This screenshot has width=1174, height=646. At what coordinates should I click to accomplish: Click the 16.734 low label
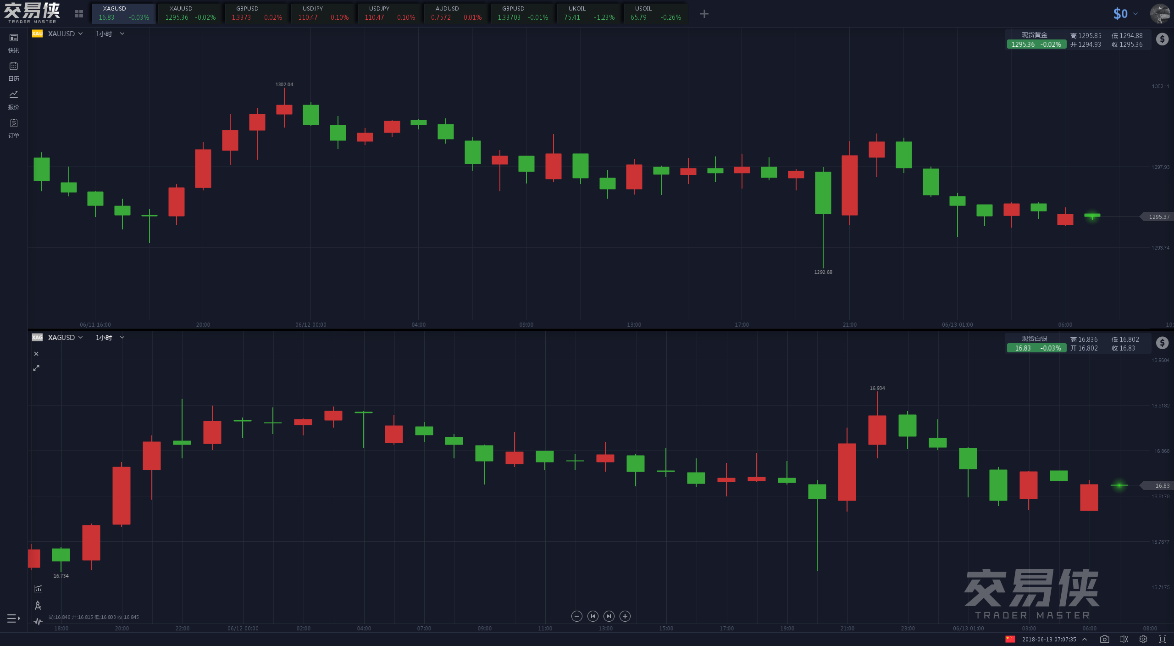click(x=61, y=576)
